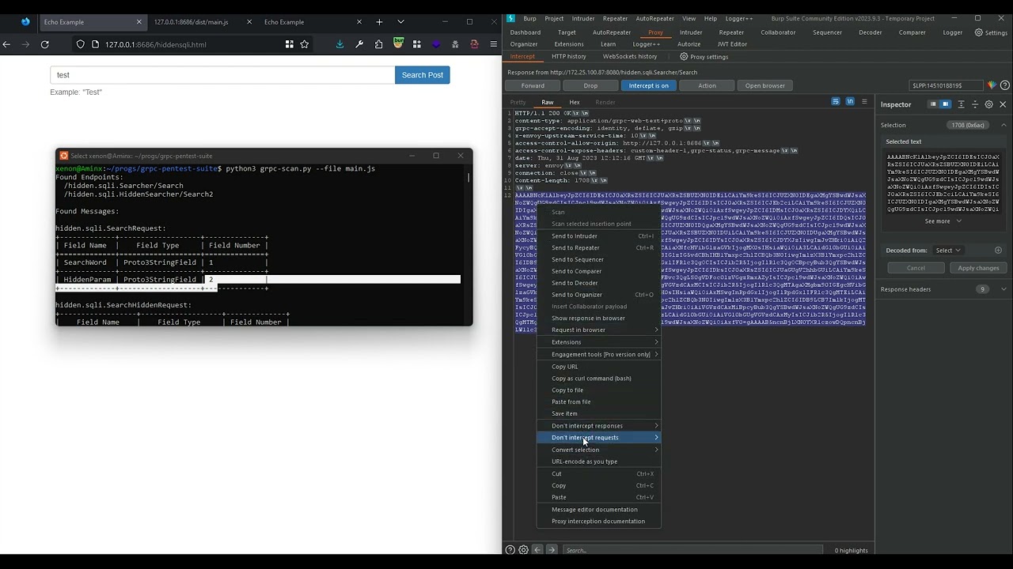
Task: Open WebSockets history tab
Action: [x=630, y=56]
